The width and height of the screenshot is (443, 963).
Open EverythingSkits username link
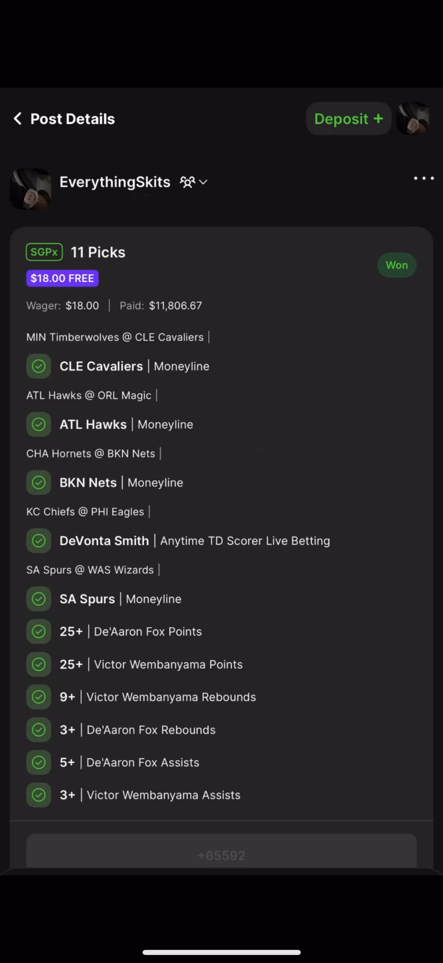(115, 182)
